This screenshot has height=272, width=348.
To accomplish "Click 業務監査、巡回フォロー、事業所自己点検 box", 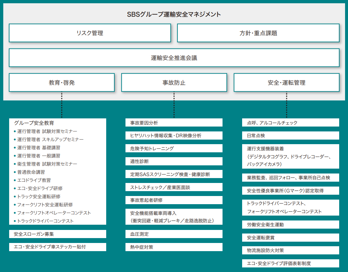I will 290,178.
